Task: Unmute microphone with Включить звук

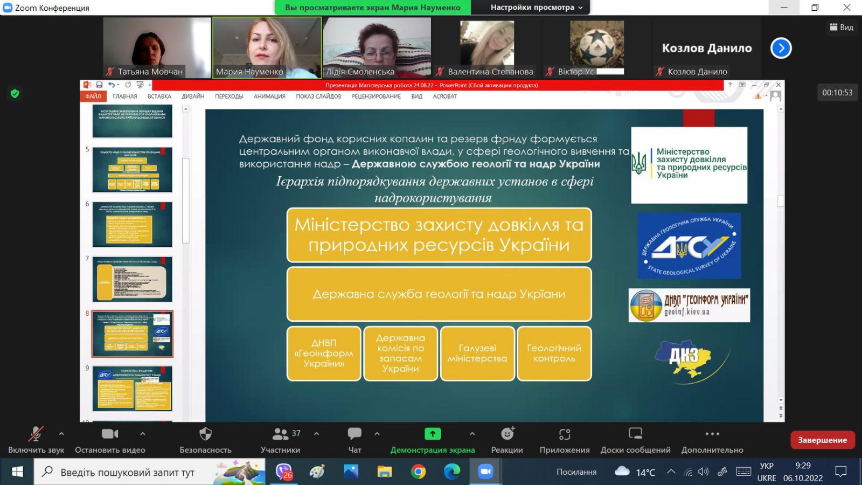Action: (x=36, y=434)
